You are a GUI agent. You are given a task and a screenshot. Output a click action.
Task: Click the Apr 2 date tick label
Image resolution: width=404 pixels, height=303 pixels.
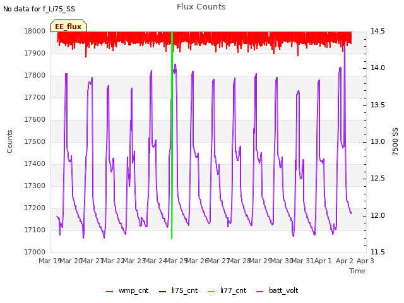click(x=345, y=261)
